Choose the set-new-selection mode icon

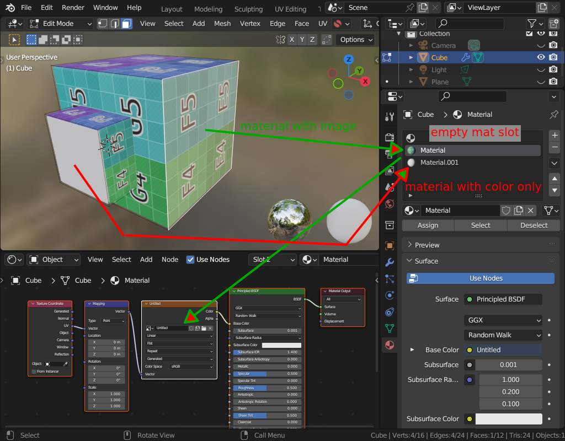31,40
